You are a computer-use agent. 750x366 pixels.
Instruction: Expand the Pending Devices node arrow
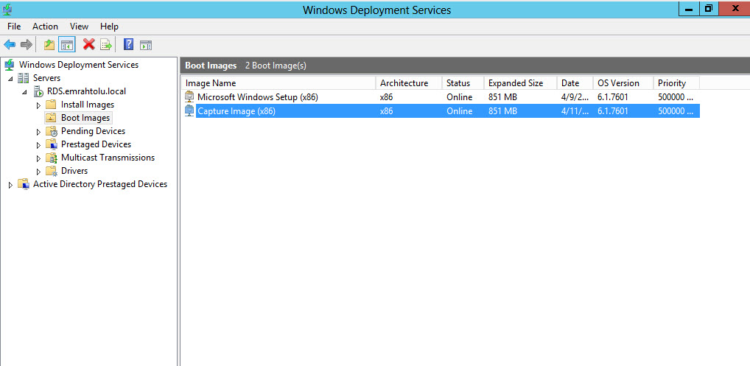tap(39, 131)
